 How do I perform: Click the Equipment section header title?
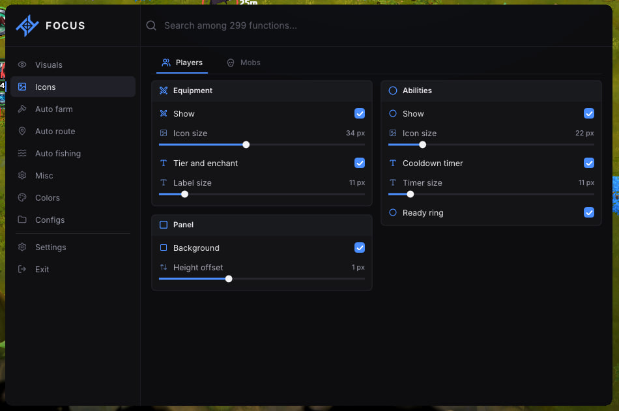[x=193, y=91]
